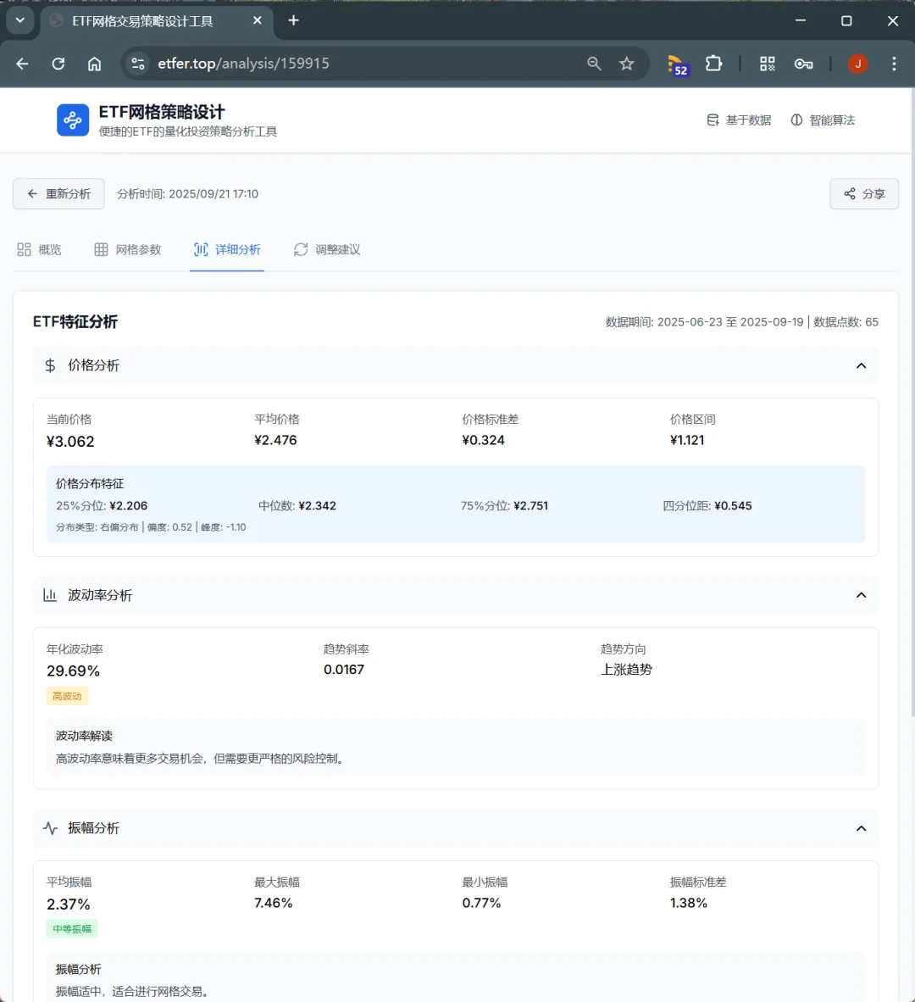Click the bar-chart icon of 波动率分析
Image resolution: width=915 pixels, height=1002 pixels.
tap(50, 595)
